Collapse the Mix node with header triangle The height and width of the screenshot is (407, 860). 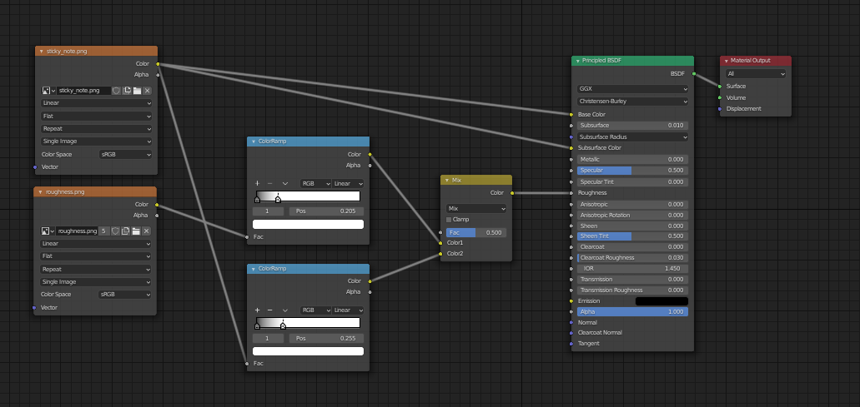click(x=446, y=180)
